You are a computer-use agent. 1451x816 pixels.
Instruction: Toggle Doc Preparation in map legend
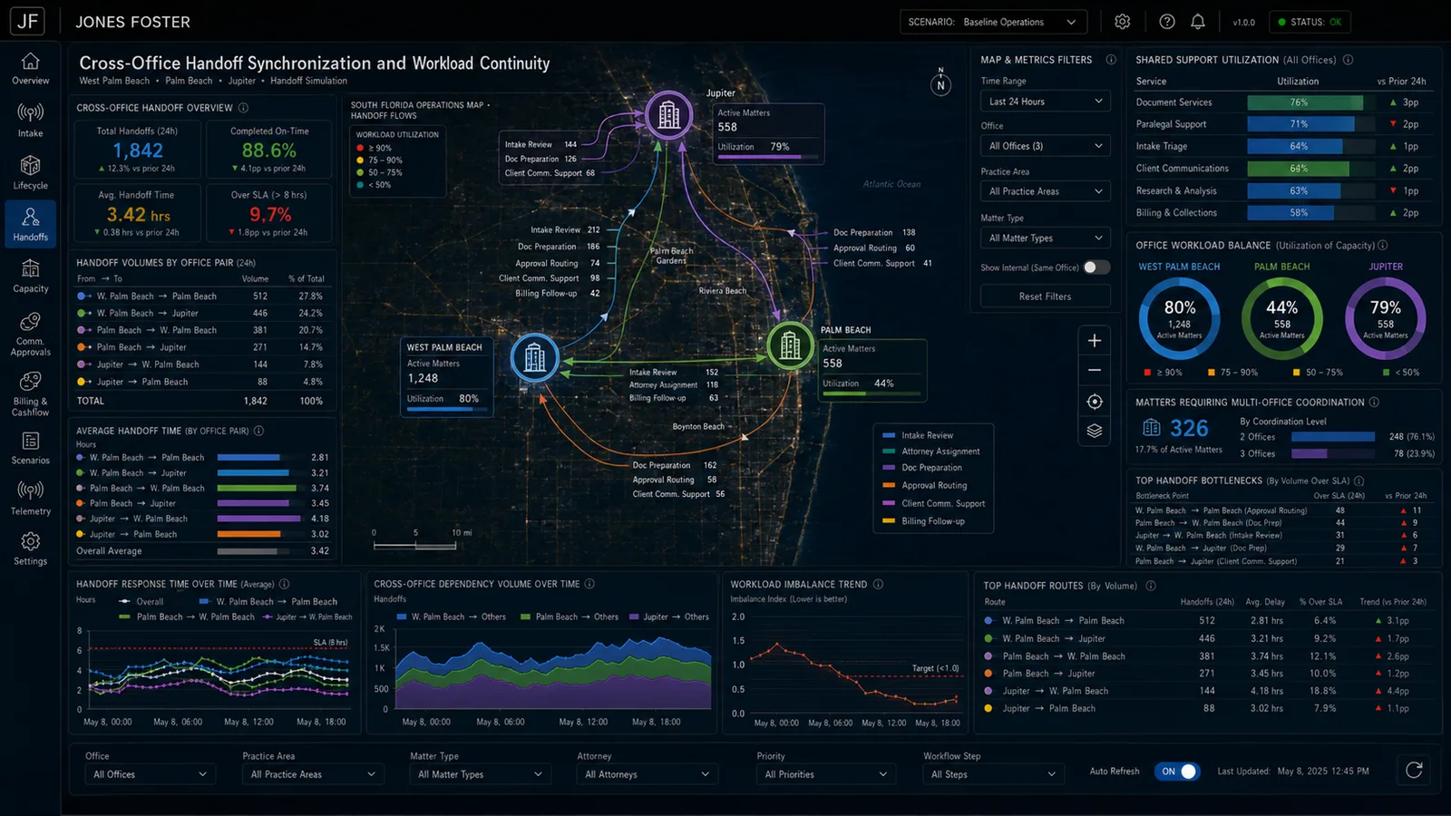coord(922,468)
